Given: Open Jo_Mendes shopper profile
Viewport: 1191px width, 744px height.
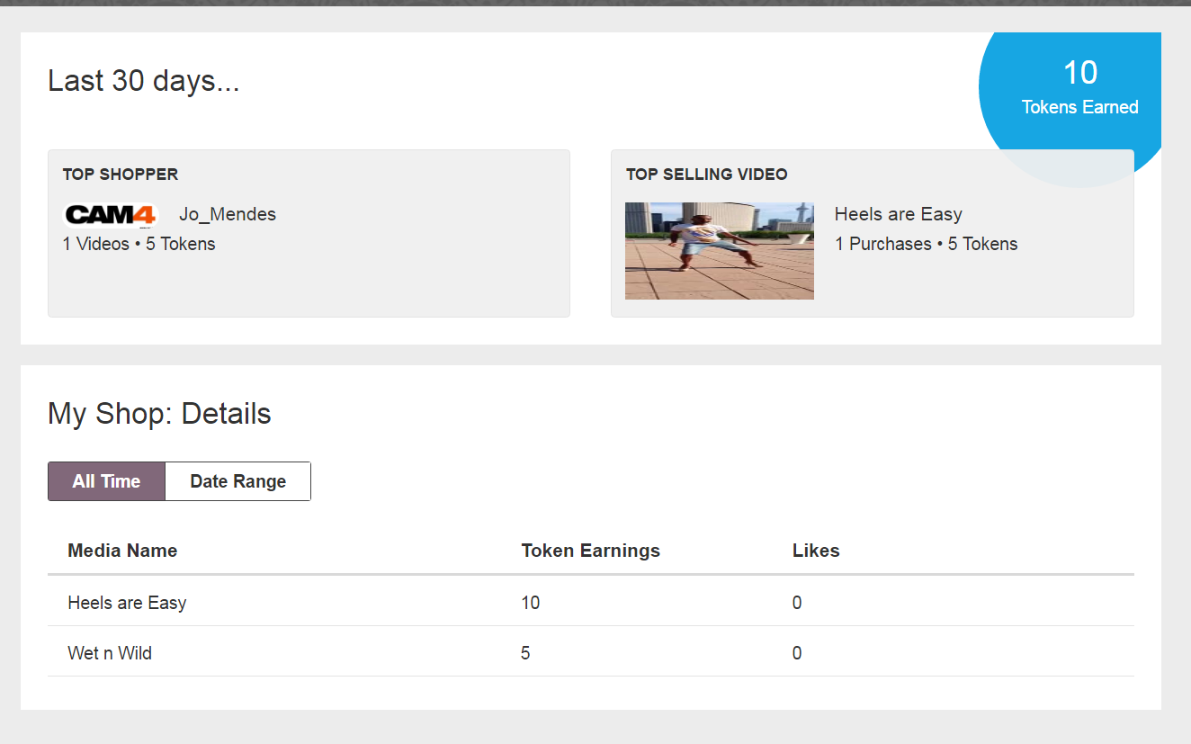Looking at the screenshot, I should [x=228, y=214].
